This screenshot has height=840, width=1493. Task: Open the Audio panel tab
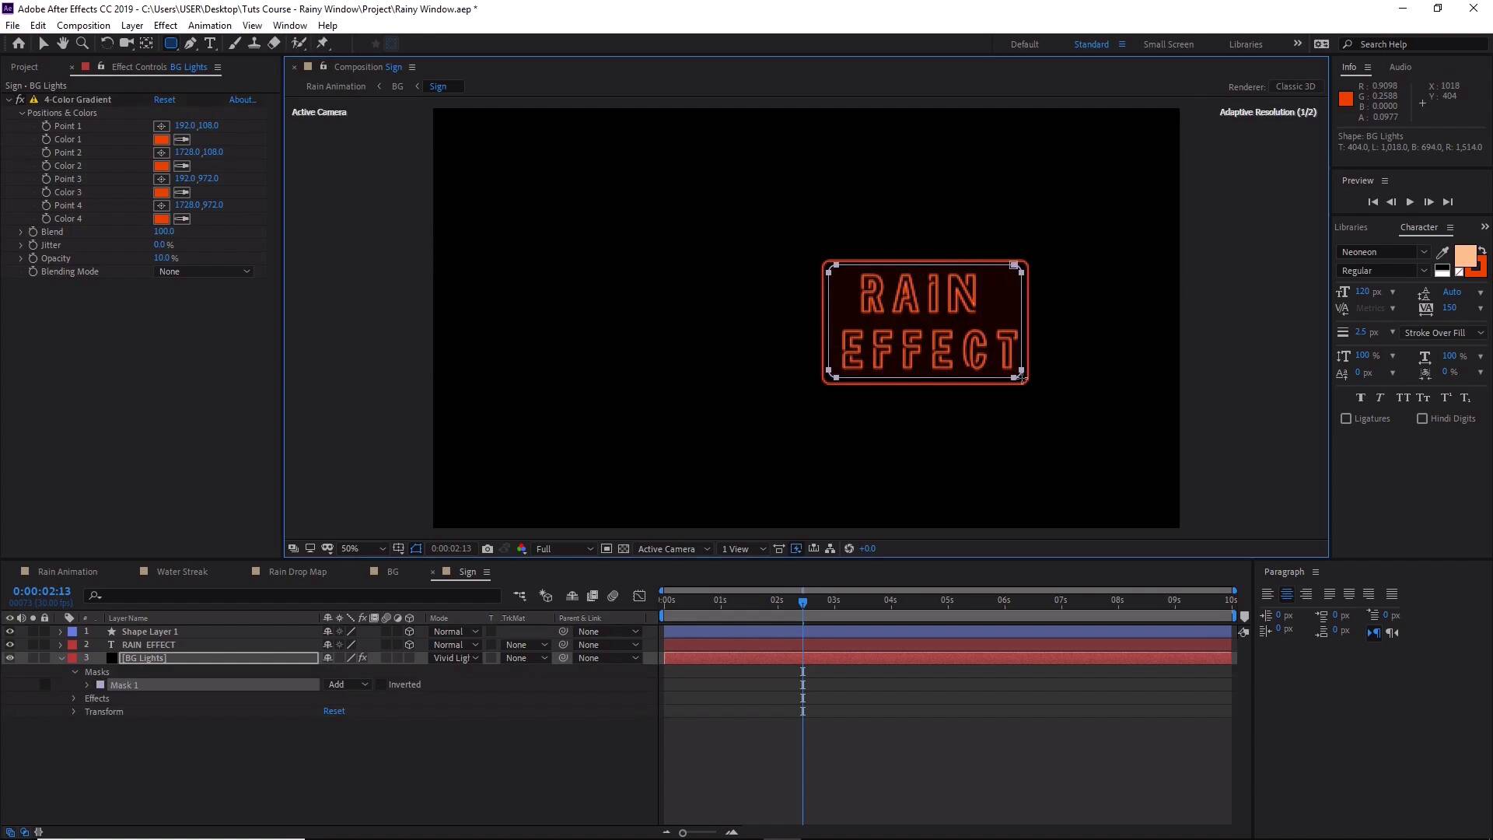[x=1400, y=67]
